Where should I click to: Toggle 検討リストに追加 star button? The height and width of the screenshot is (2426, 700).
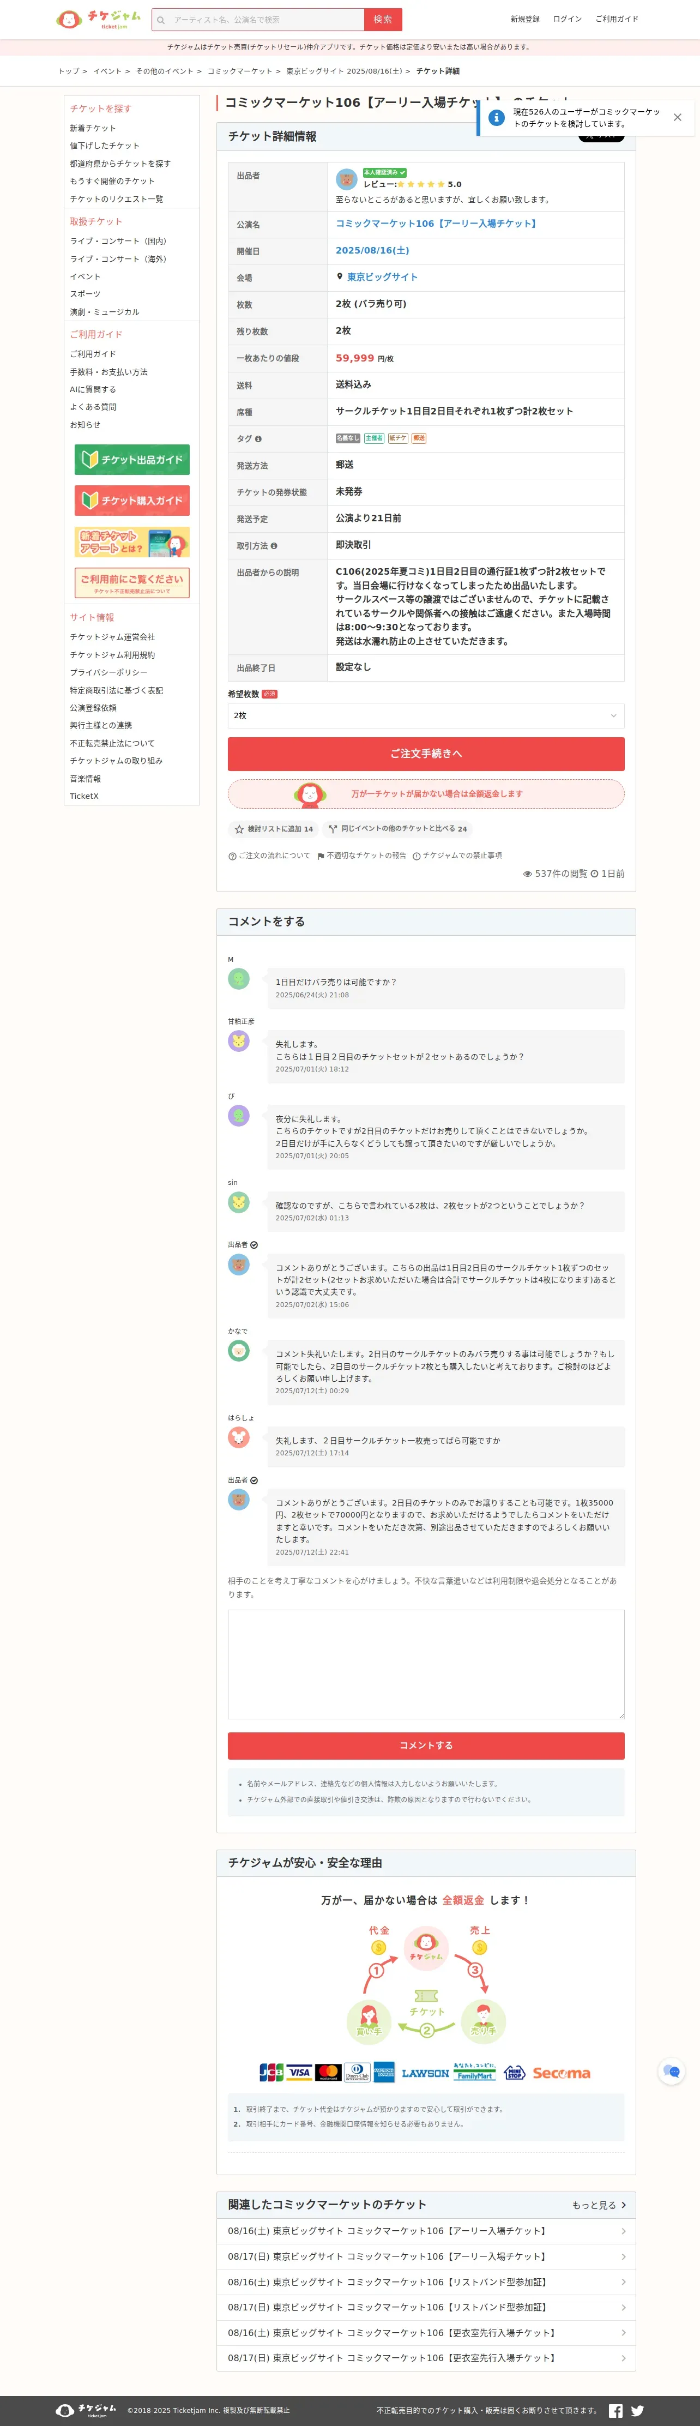(273, 830)
